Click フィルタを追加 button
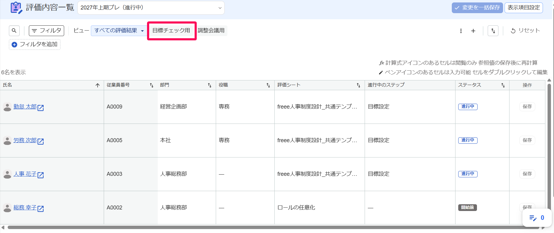The width and height of the screenshot is (554, 233). [35, 44]
